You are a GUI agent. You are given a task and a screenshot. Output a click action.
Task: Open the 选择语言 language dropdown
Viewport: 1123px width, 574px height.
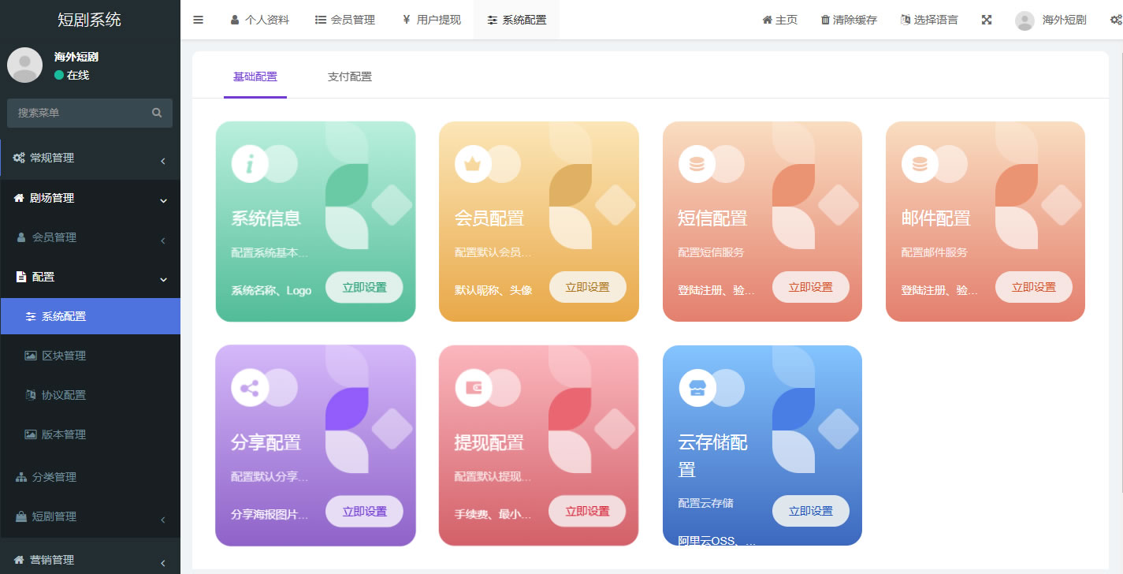(x=929, y=20)
